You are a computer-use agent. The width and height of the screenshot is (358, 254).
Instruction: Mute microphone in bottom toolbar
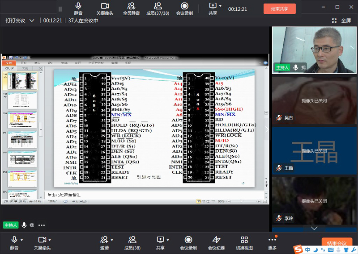(x=14, y=240)
